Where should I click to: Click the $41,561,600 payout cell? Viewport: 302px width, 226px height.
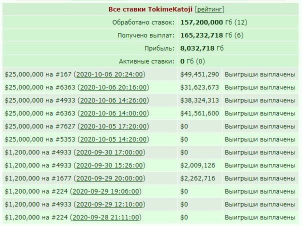click(199, 113)
